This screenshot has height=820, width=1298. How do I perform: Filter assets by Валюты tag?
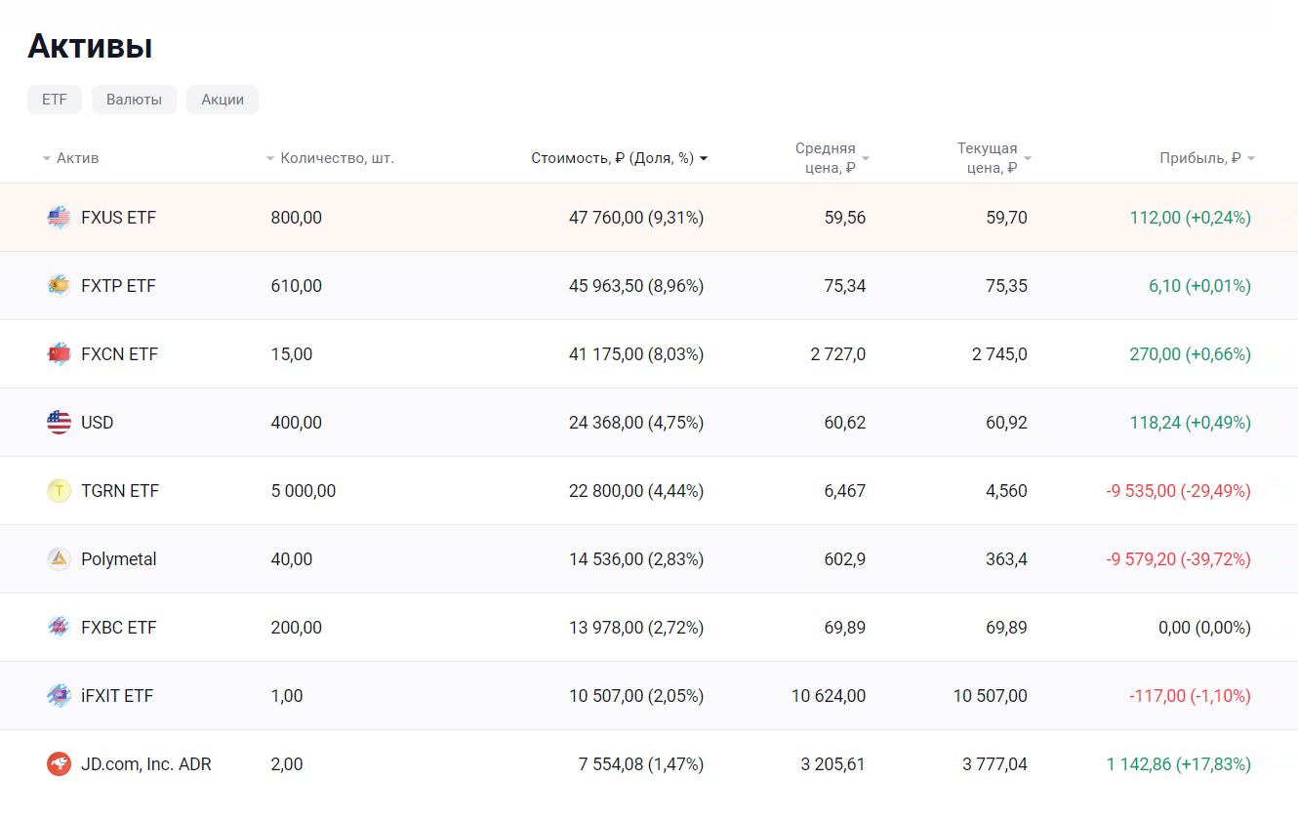click(134, 100)
